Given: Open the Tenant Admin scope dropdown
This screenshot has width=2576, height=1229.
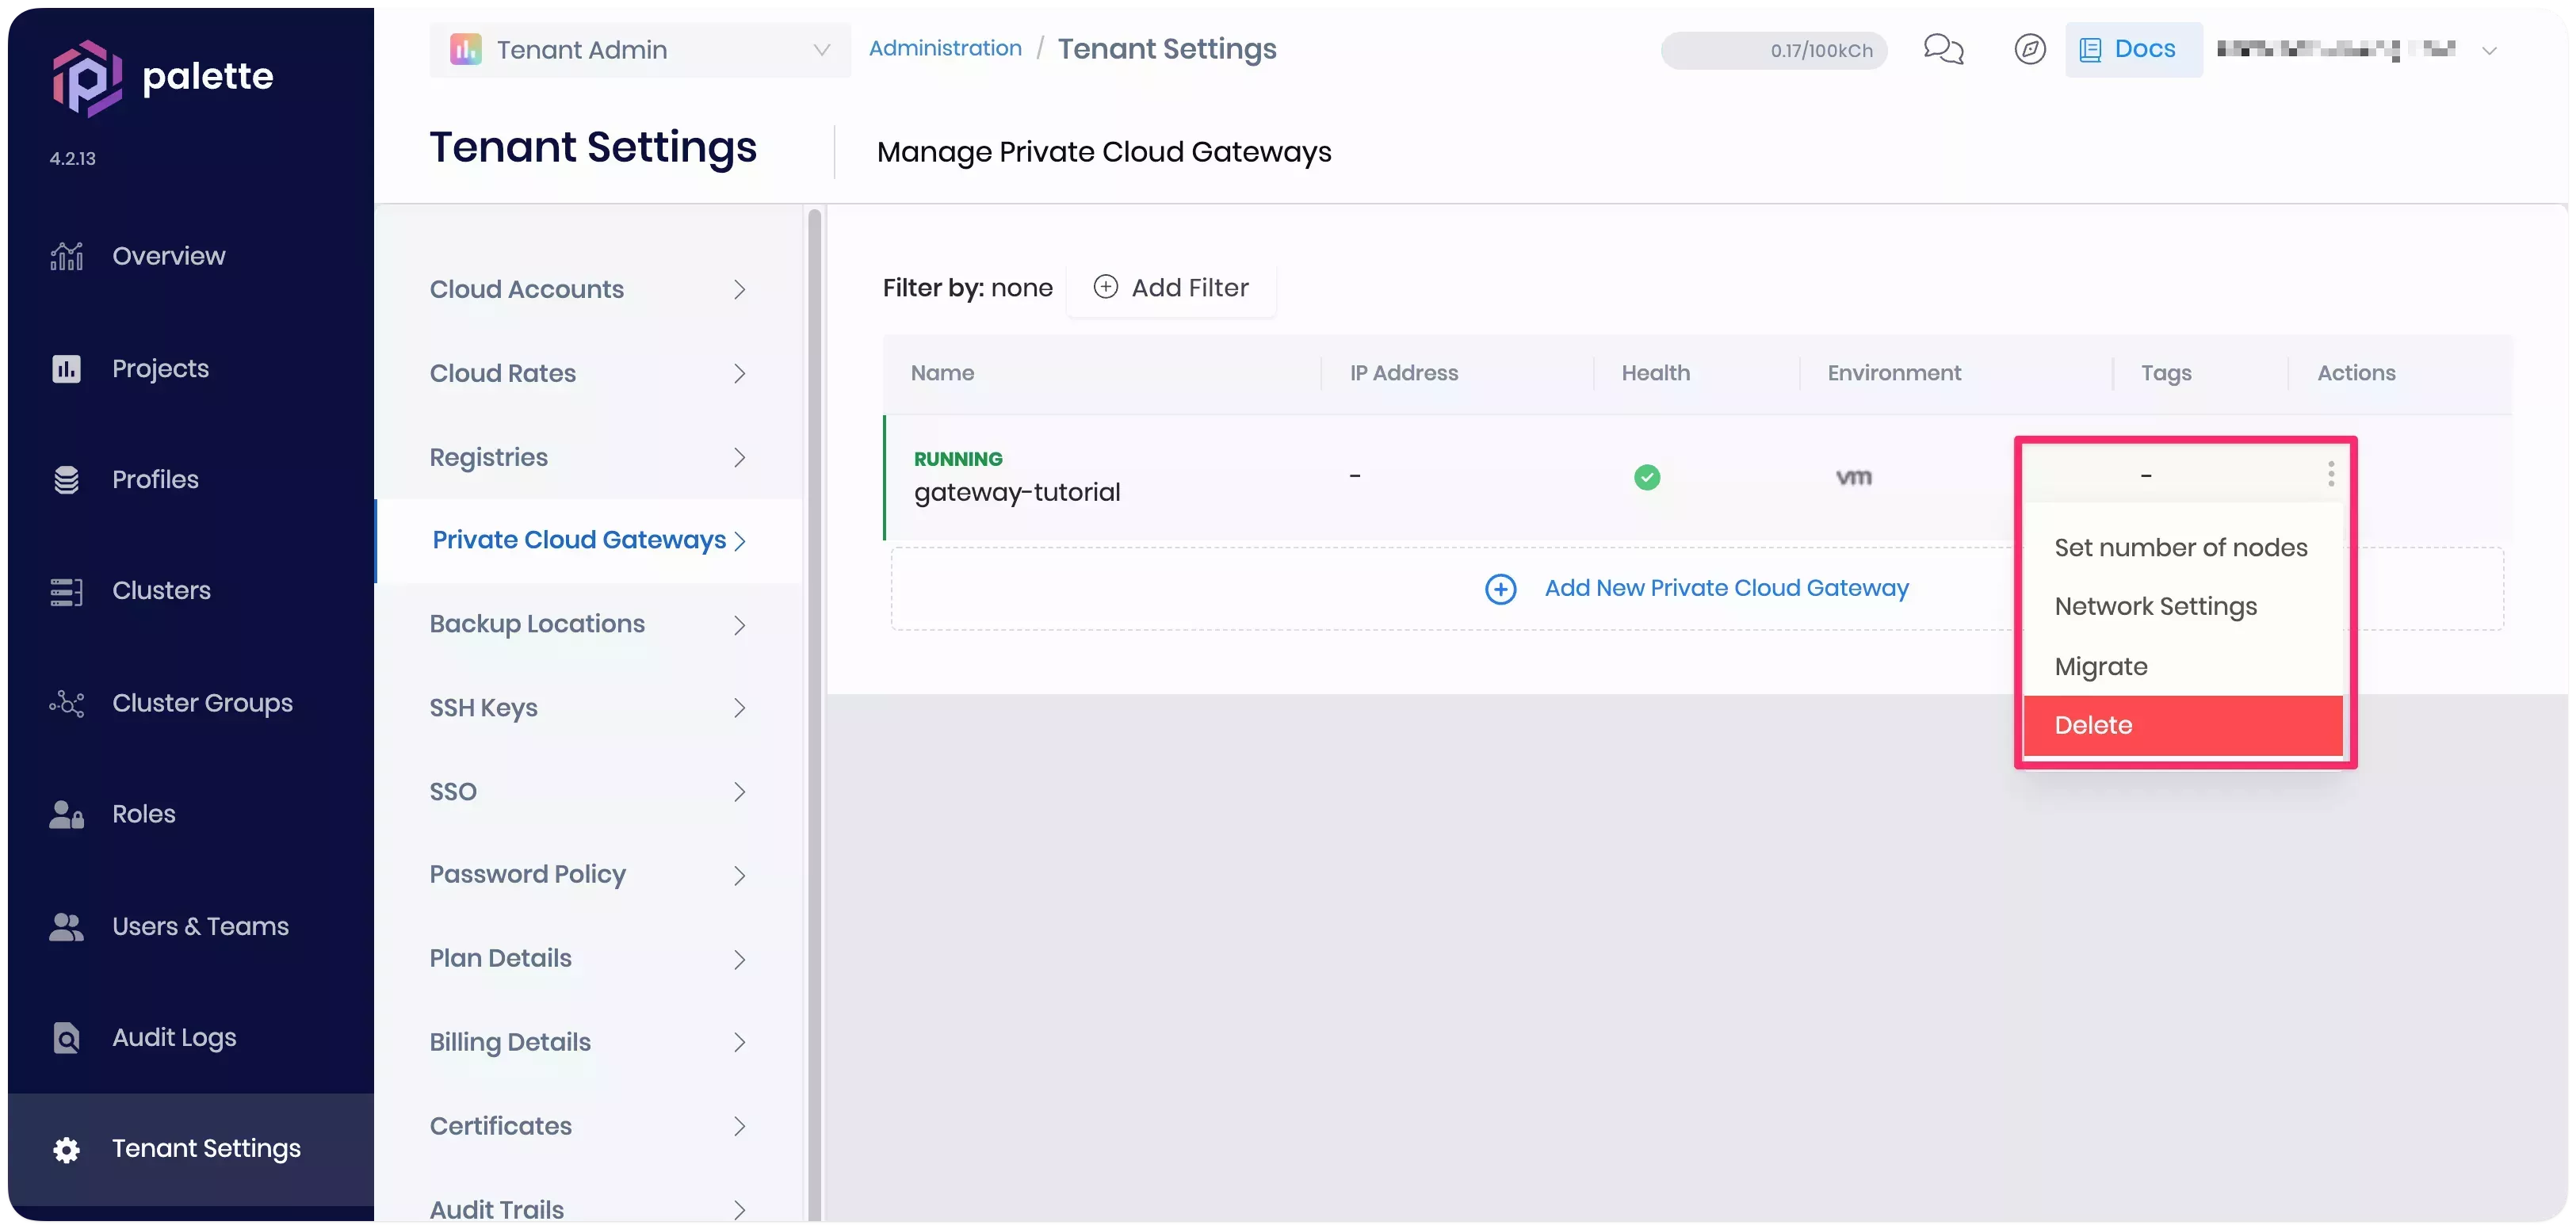Looking at the screenshot, I should [640, 50].
